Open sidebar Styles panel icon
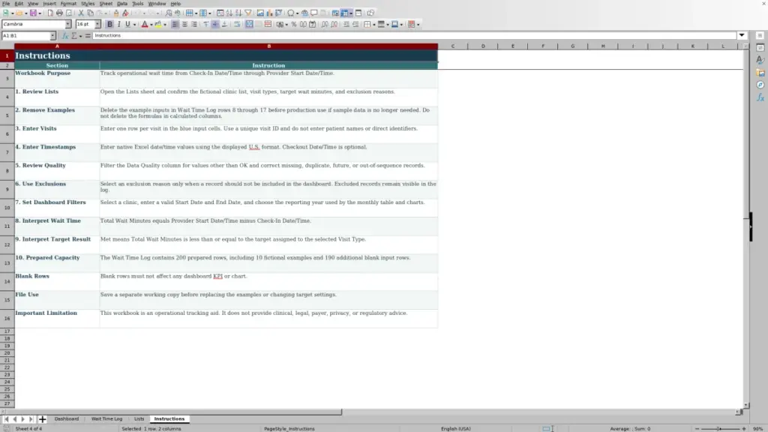 click(x=760, y=60)
